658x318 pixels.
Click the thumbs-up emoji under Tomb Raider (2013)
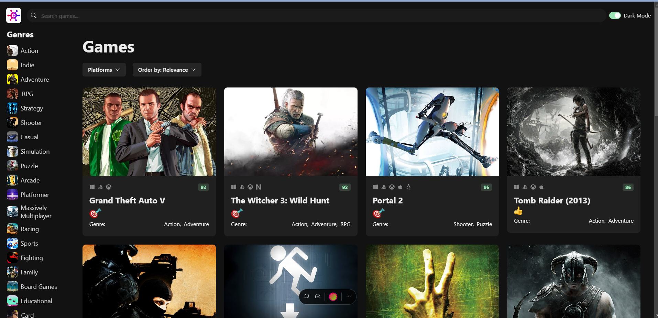pos(518,212)
